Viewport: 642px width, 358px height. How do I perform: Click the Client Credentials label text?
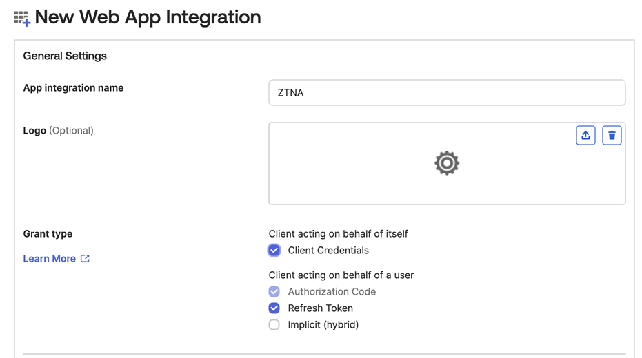(328, 251)
